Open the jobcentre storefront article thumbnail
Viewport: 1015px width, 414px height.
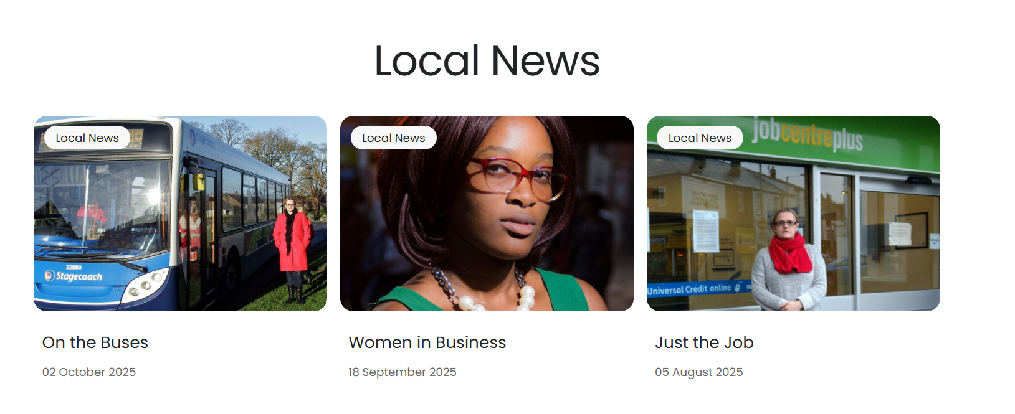(x=793, y=214)
